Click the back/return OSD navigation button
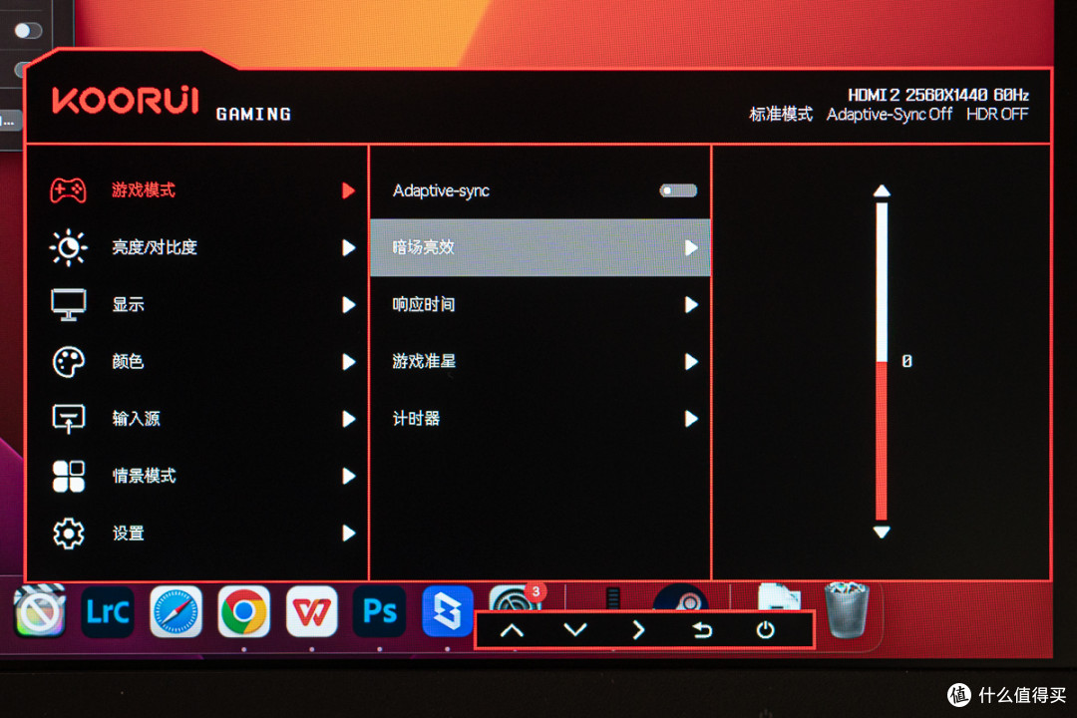The width and height of the screenshot is (1077, 718). (701, 630)
